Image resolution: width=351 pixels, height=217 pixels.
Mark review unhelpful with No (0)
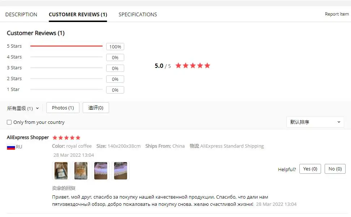click(335, 169)
